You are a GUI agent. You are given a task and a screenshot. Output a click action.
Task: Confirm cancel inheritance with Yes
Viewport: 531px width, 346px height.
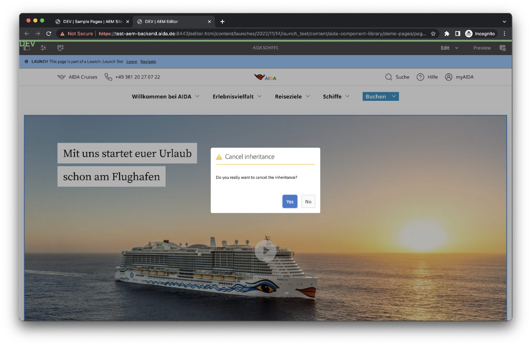290,202
